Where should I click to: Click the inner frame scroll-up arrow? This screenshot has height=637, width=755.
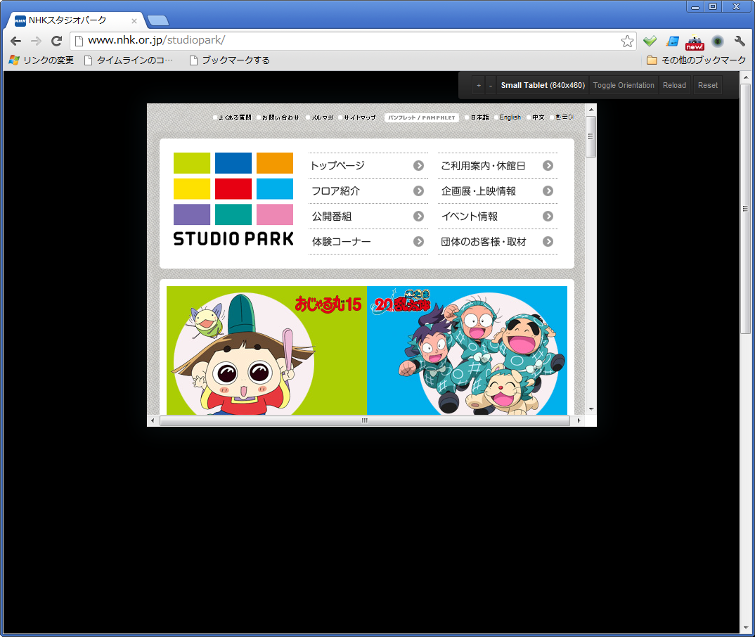pyautogui.click(x=591, y=109)
